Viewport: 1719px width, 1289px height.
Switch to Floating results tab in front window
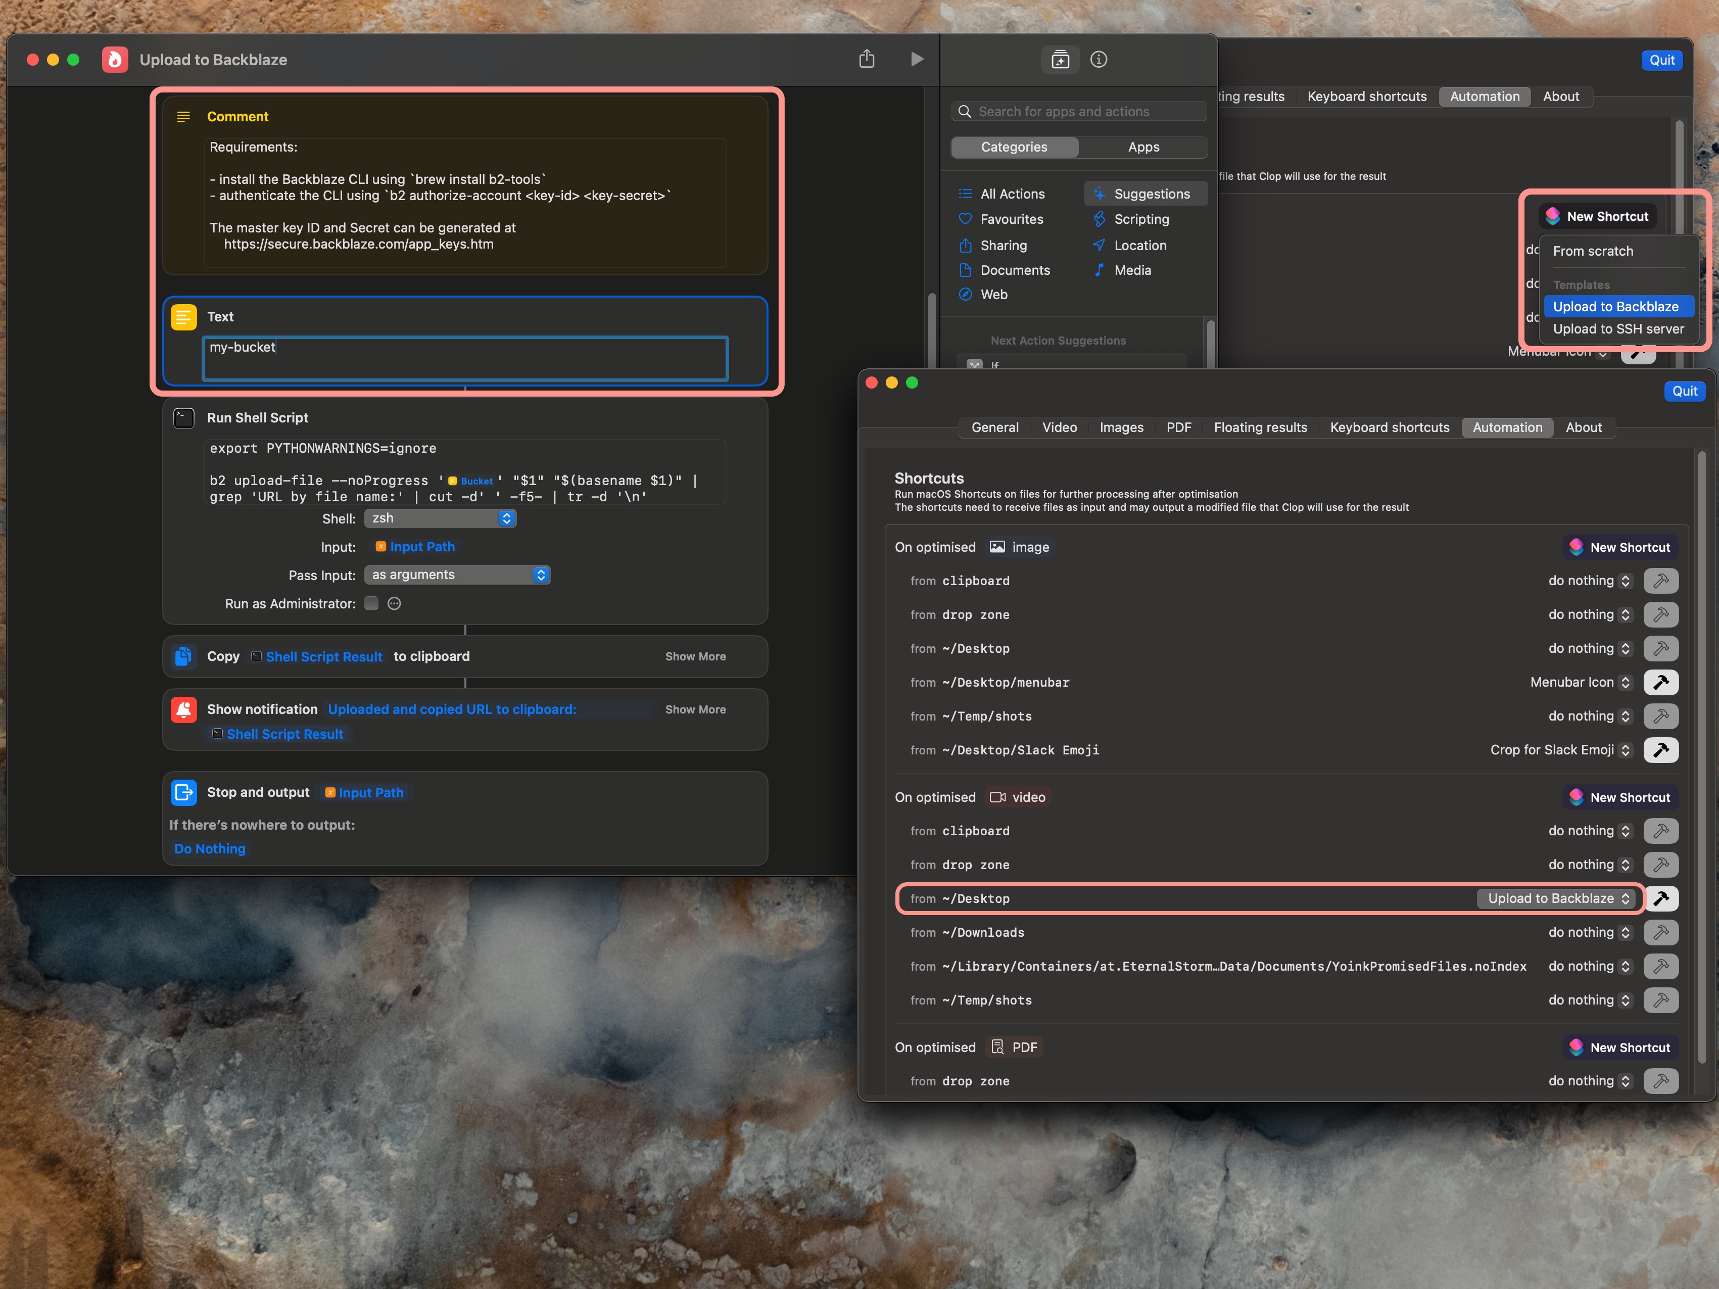pyautogui.click(x=1260, y=427)
